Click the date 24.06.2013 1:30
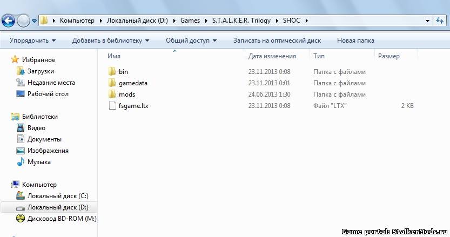This screenshot has height=237, width=450. [269, 94]
